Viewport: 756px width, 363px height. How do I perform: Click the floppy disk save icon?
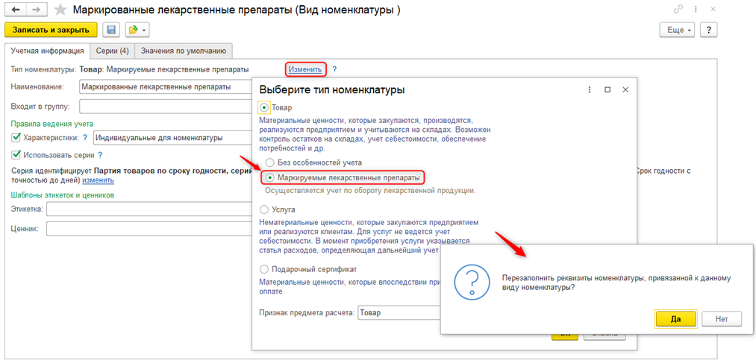pyautogui.click(x=111, y=30)
